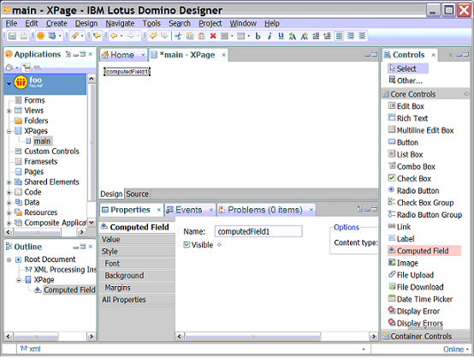
Task: Select the File Upload control
Action: click(412, 275)
